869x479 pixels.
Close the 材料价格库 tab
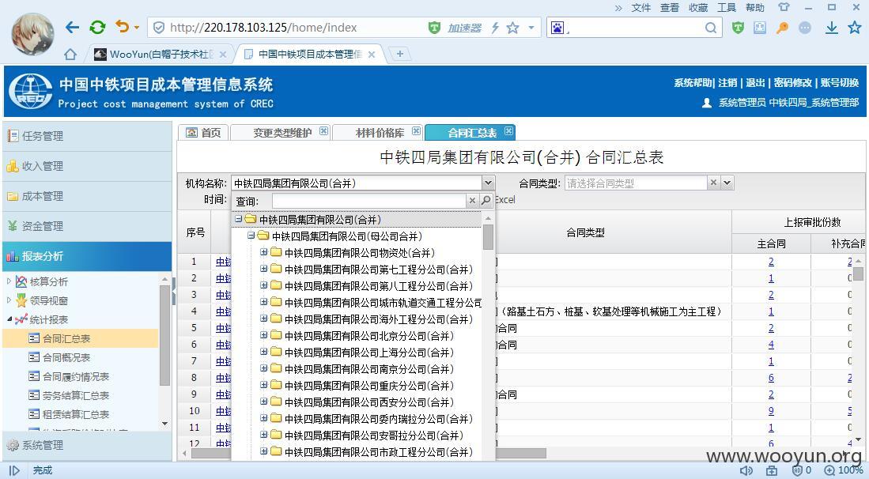click(416, 131)
